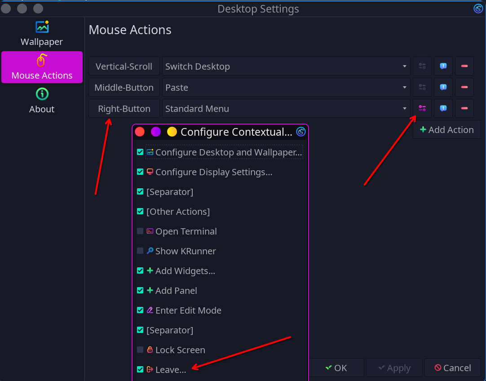Cancel the Desktop Settings dialog
The width and height of the screenshot is (486, 381).
453,368
